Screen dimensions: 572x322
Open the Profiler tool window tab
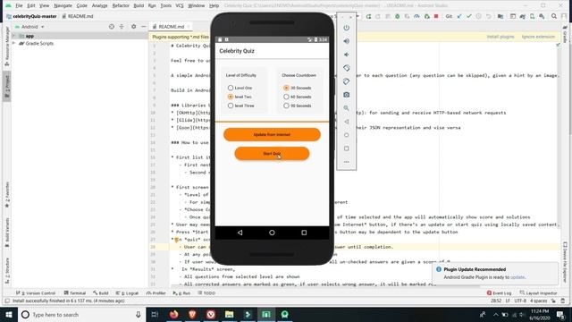pos(156,292)
